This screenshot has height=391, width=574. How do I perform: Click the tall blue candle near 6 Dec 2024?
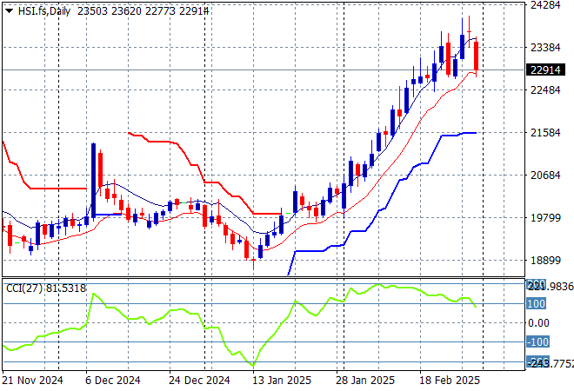(93, 178)
